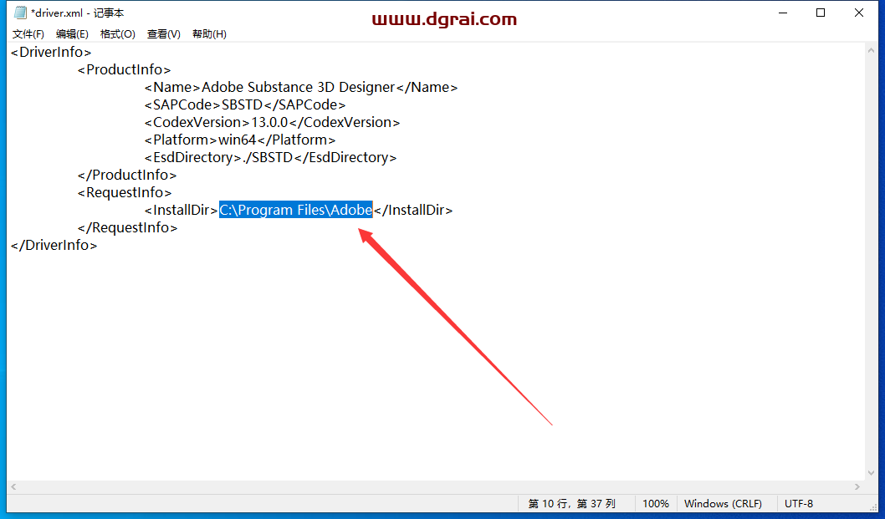The height and width of the screenshot is (519, 885).
Task: Maximize the Notepad window
Action: pos(821,13)
